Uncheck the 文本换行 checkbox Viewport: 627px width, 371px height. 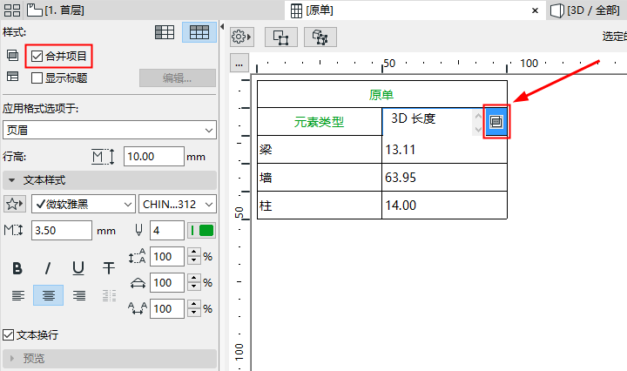8,335
